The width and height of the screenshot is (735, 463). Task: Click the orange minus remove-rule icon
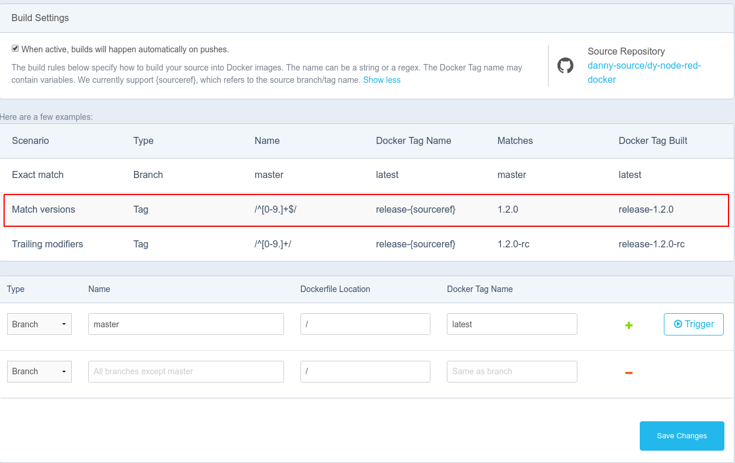pyautogui.click(x=629, y=373)
